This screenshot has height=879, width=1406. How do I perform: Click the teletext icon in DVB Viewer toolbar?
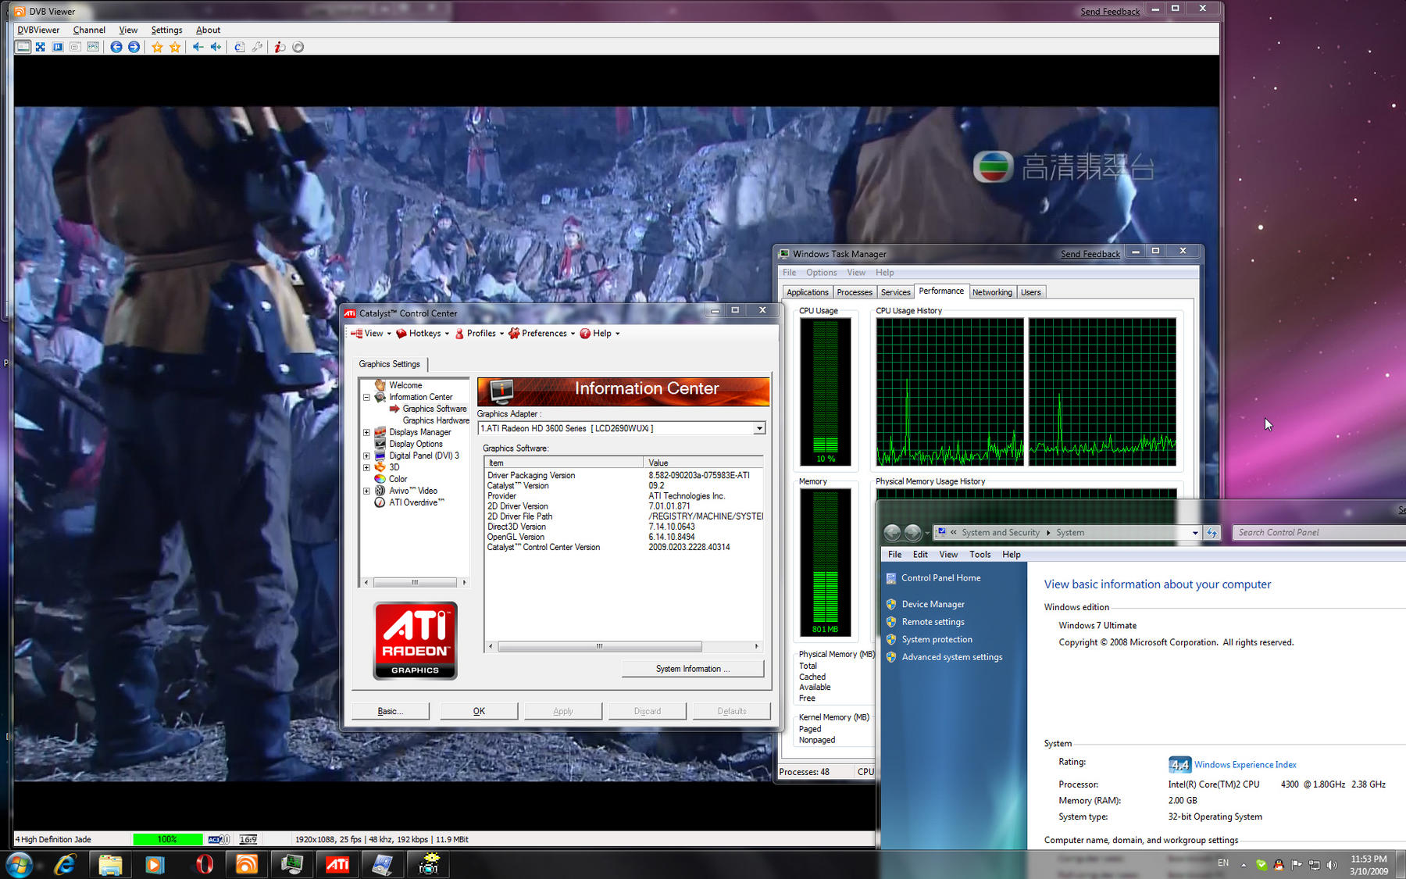tap(75, 47)
